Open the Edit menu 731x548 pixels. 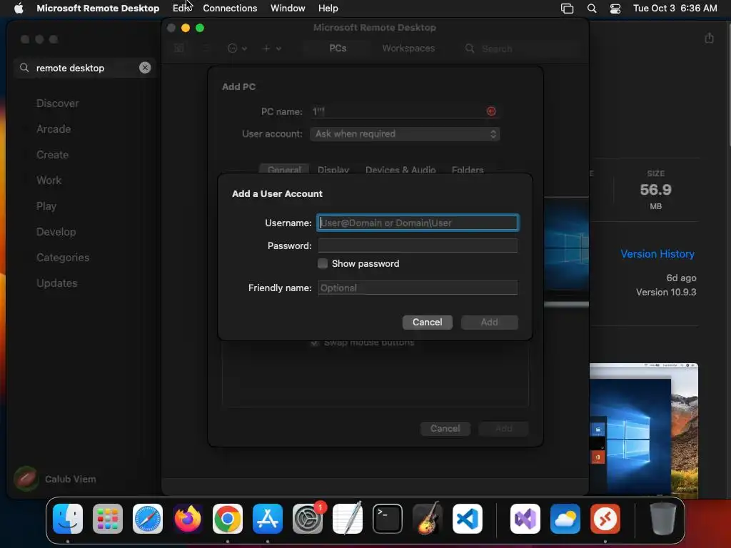182,9
